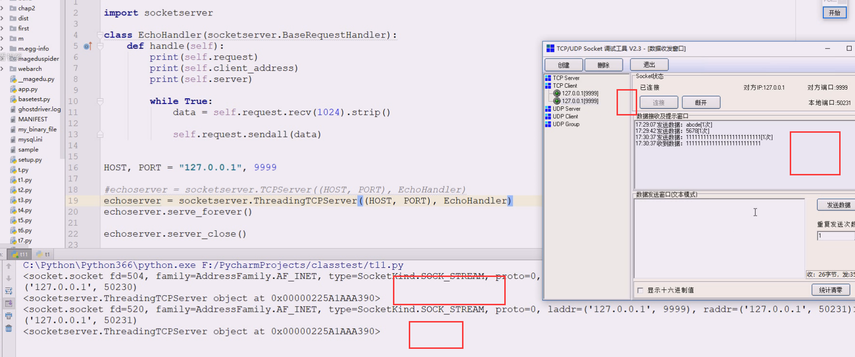Click the folder icon of chap2
The width and height of the screenshot is (855, 357).
coord(13,8)
